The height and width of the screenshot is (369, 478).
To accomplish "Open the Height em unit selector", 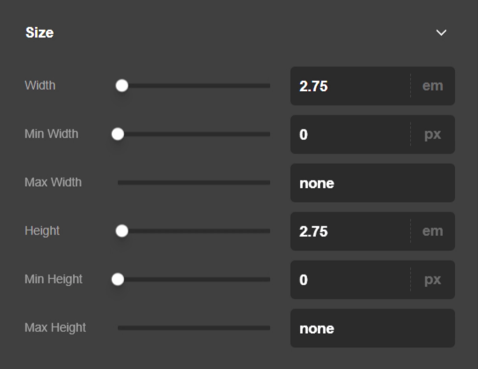I will (433, 231).
